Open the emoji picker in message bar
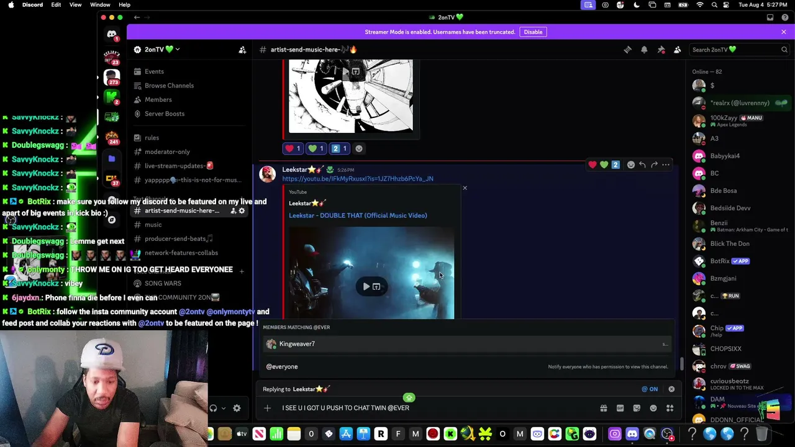This screenshot has width=795, height=447. pos(653,408)
